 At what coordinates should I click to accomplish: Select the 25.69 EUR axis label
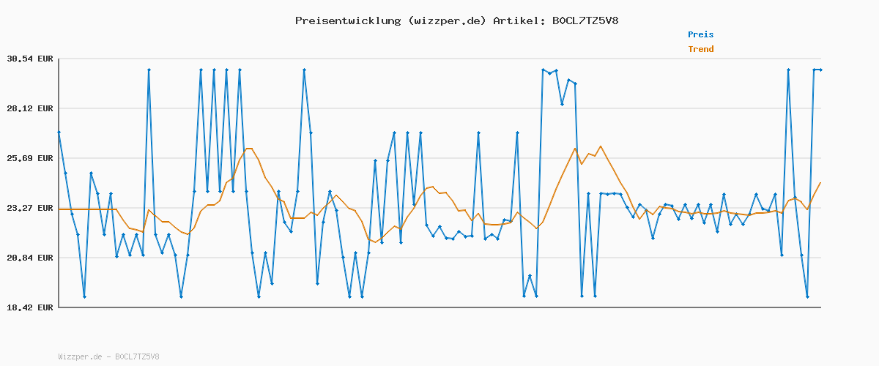coord(30,158)
